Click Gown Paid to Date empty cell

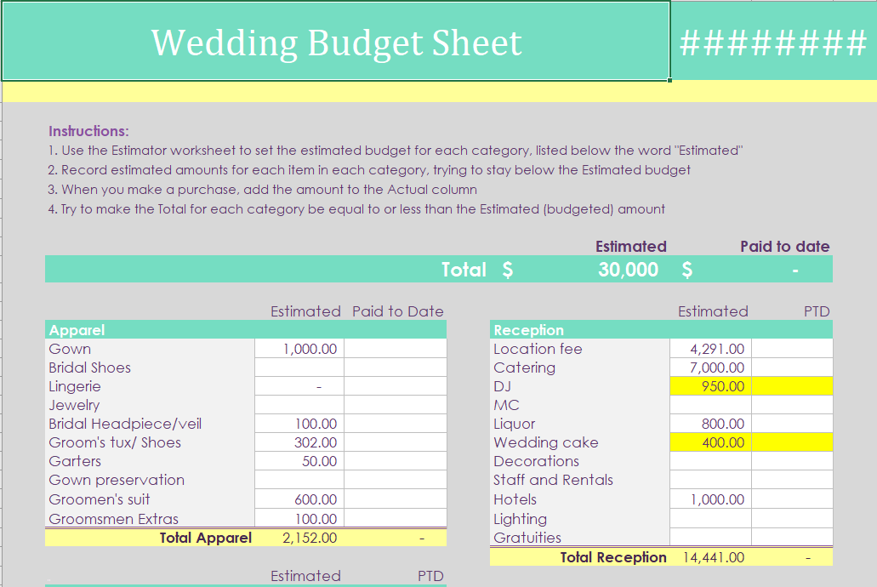[396, 349]
